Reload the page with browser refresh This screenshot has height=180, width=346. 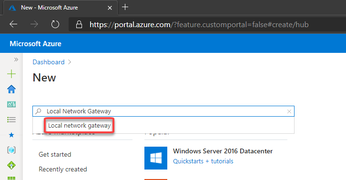click(x=55, y=24)
